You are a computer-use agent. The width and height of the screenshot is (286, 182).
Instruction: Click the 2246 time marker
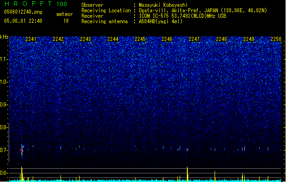click(167, 39)
